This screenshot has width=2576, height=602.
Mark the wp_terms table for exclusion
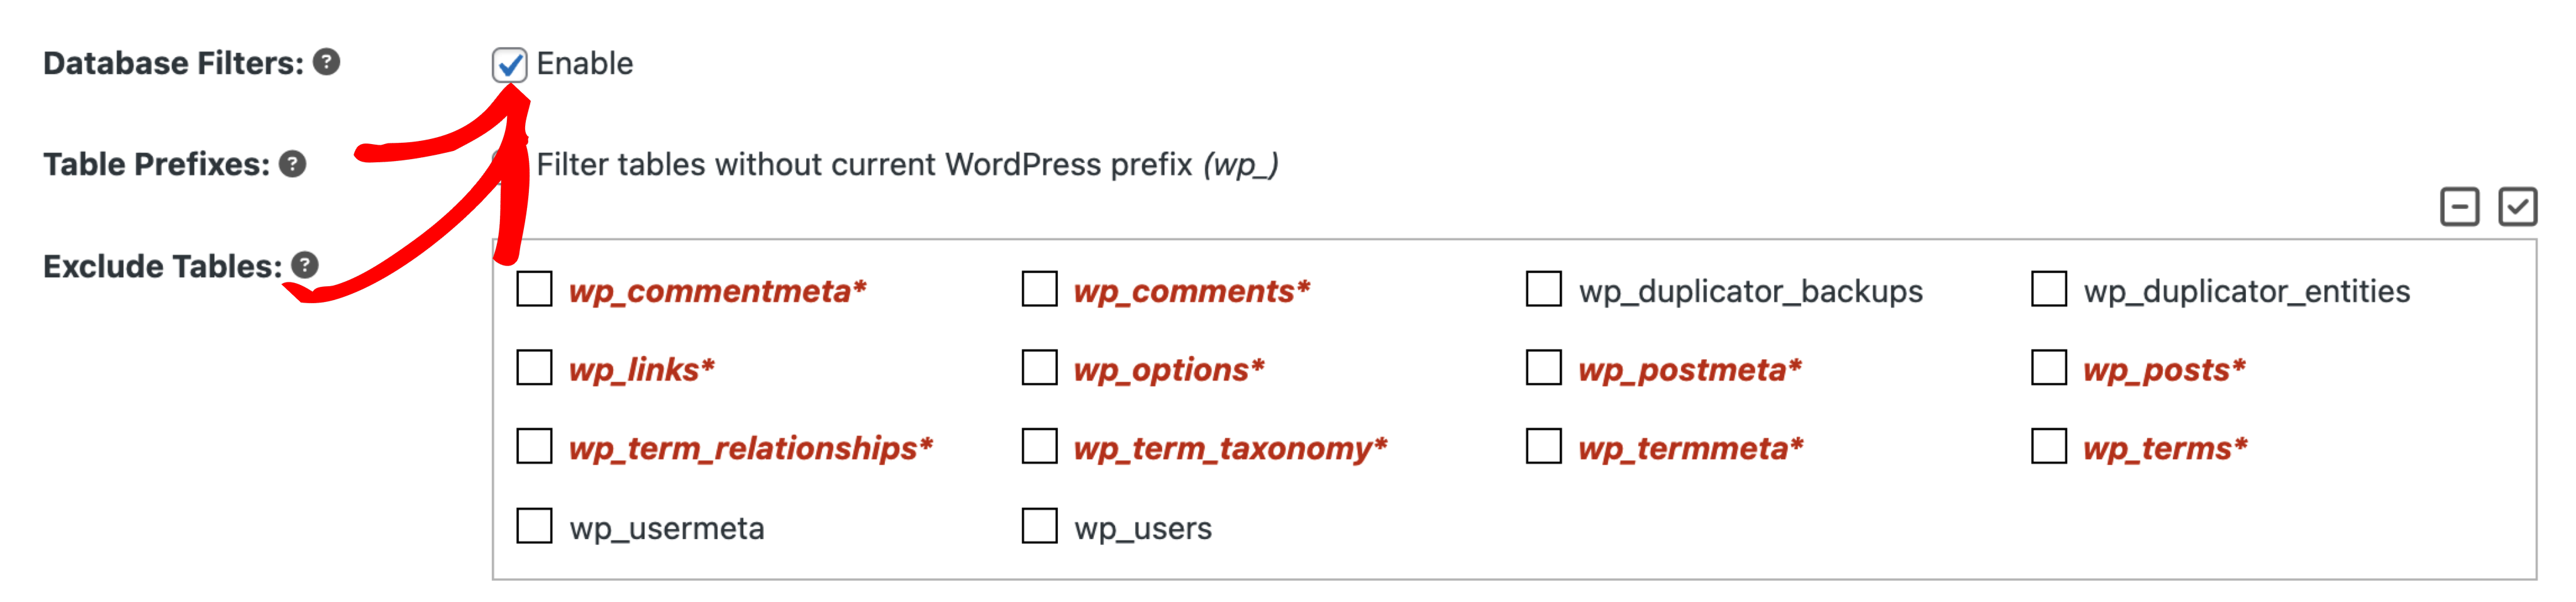(x=2048, y=447)
